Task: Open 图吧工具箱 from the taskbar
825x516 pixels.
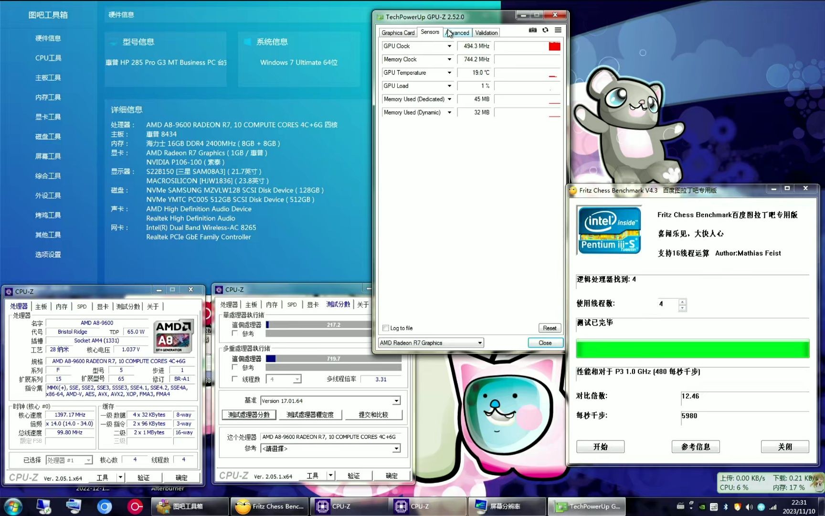Action: click(190, 506)
